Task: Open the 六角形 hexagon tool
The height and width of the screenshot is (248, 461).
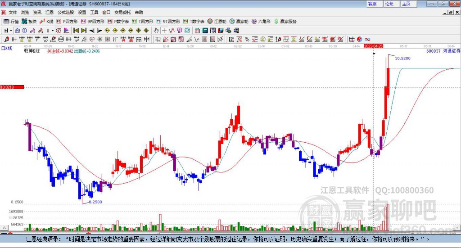Action: [261, 22]
